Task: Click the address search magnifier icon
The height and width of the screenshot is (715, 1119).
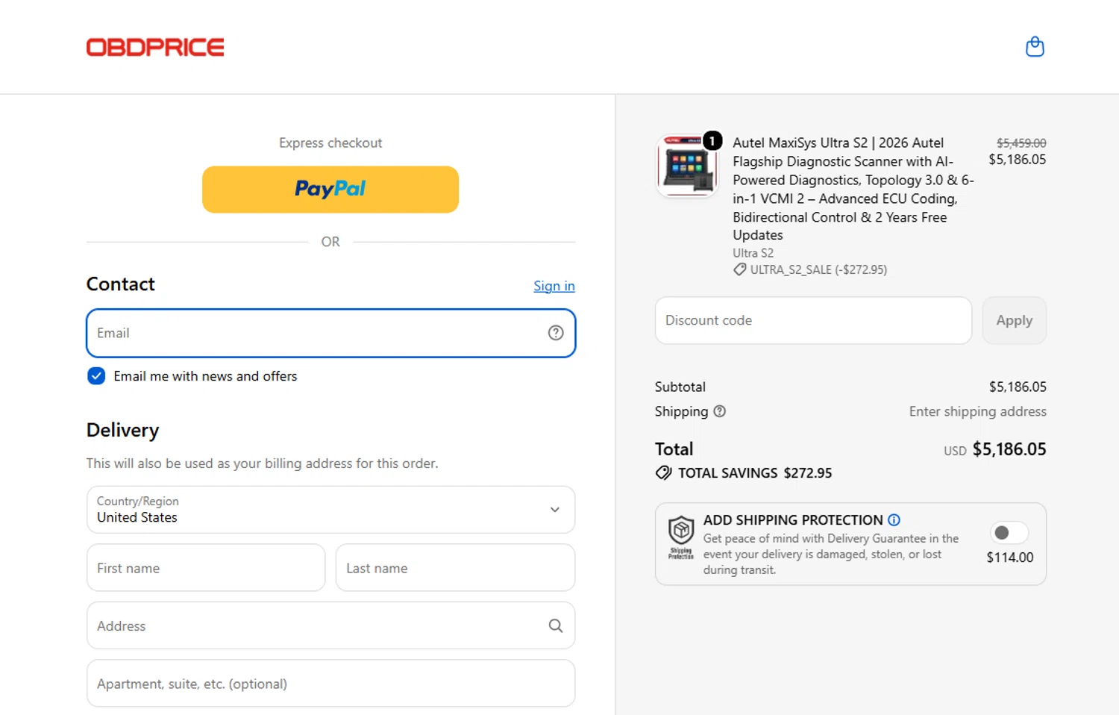Action: [x=556, y=625]
